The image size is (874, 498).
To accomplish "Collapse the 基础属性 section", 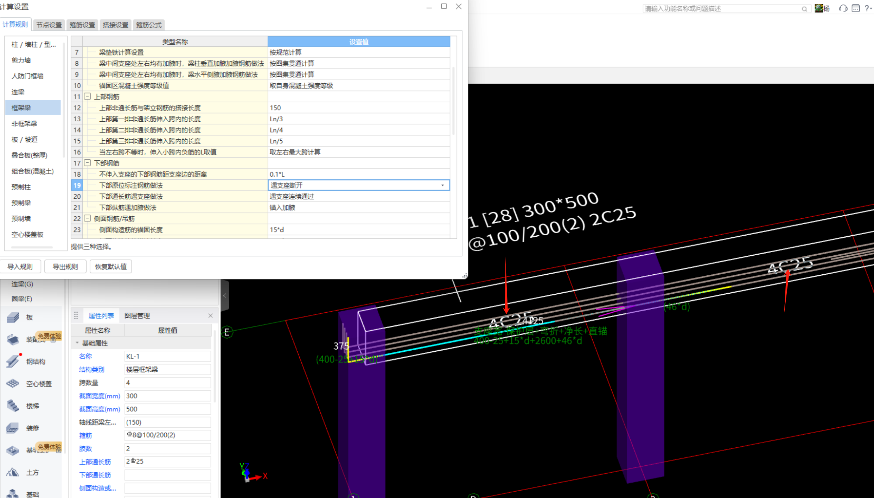I will (x=77, y=343).
